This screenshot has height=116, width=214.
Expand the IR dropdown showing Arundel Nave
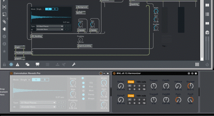50,29
